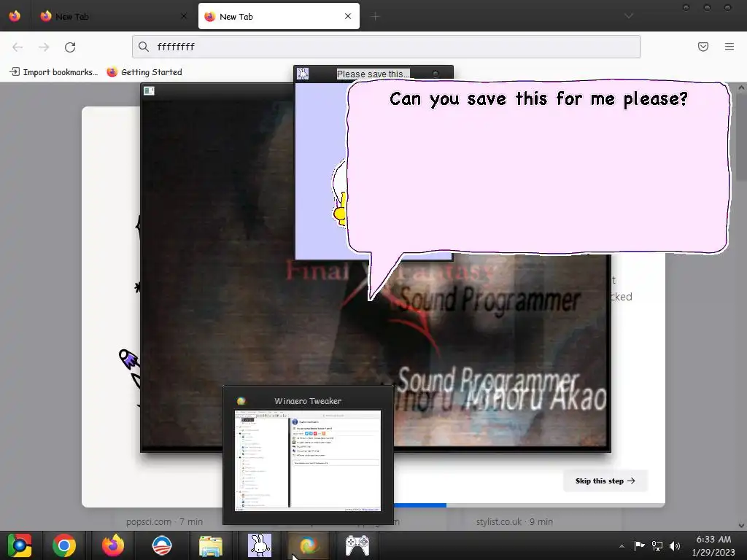Close the active New Tab
Image resolution: width=747 pixels, height=560 pixels.
(348, 16)
